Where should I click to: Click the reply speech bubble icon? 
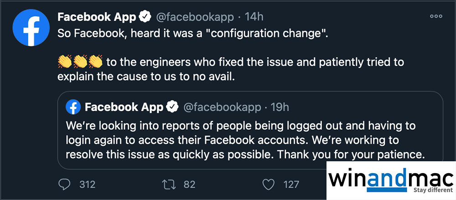[x=66, y=184]
